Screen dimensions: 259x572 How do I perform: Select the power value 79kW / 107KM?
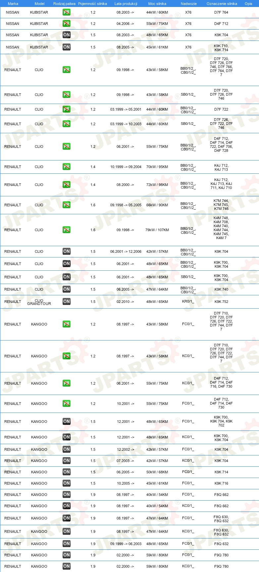pyautogui.click(x=157, y=230)
